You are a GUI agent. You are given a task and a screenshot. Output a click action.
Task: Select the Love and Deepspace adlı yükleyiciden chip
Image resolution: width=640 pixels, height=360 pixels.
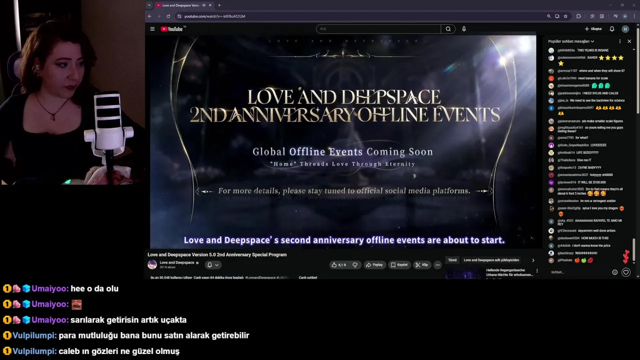[x=491, y=260]
